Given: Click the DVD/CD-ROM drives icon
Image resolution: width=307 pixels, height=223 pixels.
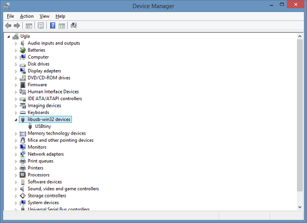Looking at the screenshot, I should coord(23,78).
